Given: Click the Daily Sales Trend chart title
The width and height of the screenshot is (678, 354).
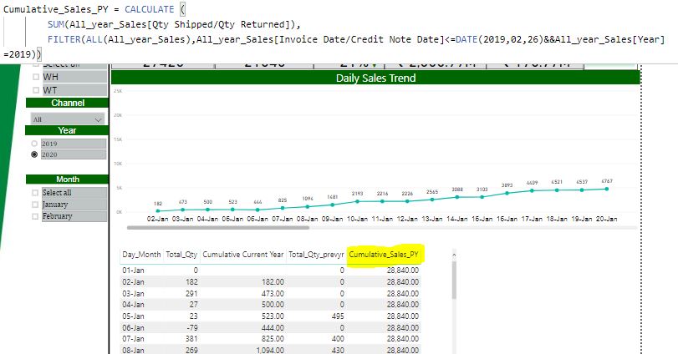Looking at the screenshot, I should coord(375,78).
